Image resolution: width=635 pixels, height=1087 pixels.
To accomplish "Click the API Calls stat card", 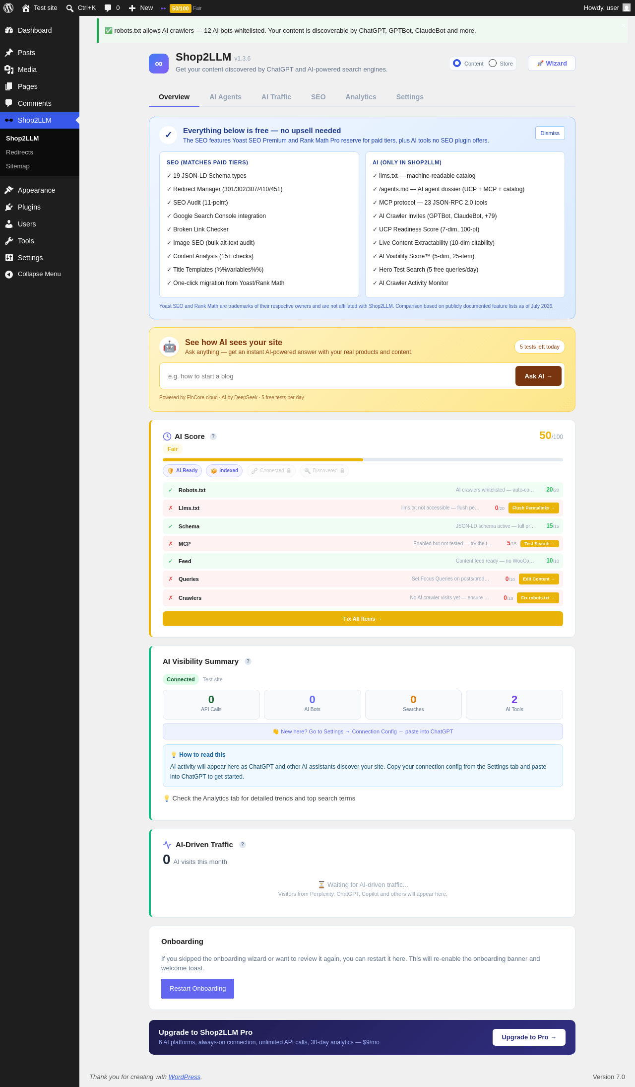I will coord(211,704).
